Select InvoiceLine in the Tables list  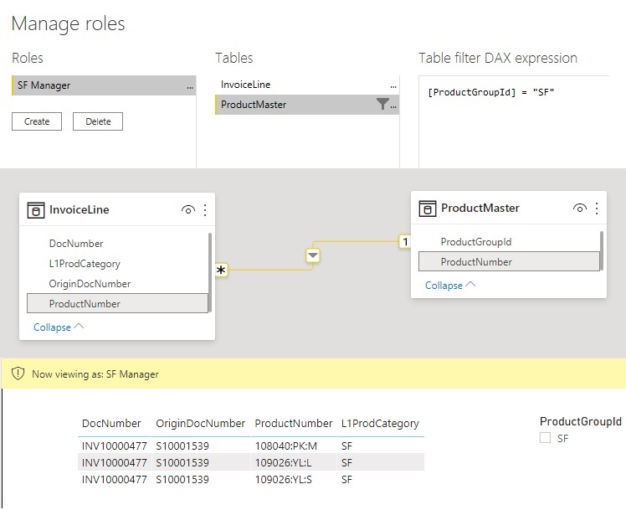(306, 85)
